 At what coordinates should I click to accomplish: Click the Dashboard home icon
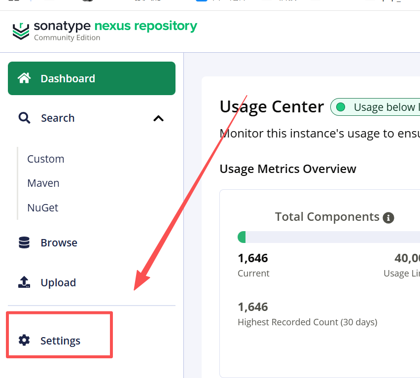tap(24, 78)
